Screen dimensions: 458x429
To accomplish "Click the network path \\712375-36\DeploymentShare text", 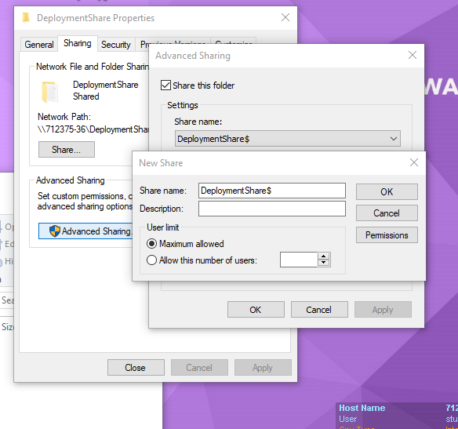I will click(x=93, y=129).
